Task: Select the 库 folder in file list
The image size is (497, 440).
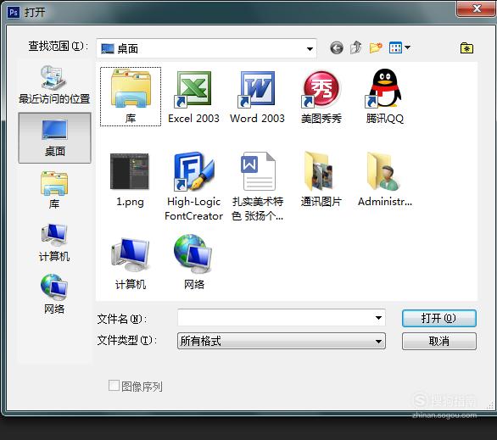Action: [x=131, y=97]
